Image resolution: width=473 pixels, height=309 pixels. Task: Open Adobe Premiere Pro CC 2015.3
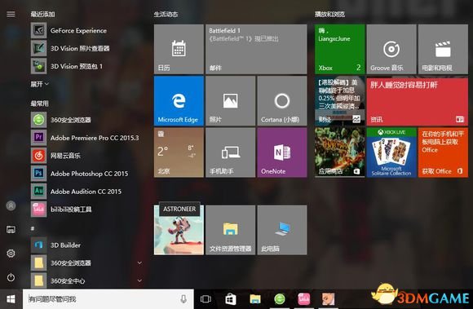(x=85, y=138)
